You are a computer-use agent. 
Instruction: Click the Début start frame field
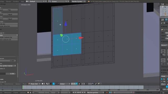pyautogui.click(x=40, y=93)
